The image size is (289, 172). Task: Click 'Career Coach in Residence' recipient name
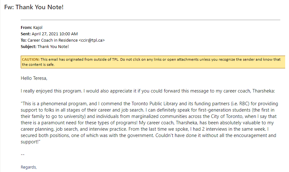pos(53,40)
